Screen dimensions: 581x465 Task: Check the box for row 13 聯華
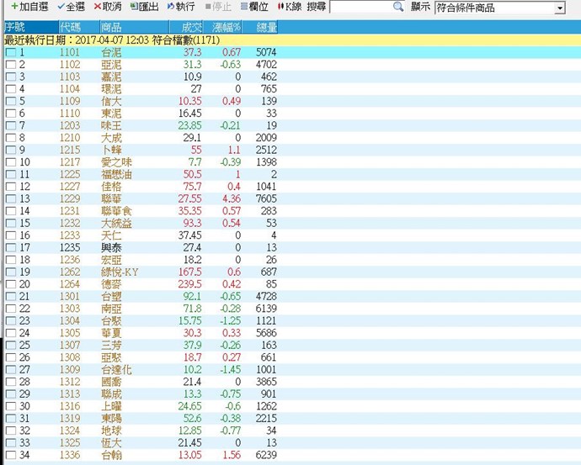[x=11, y=199]
